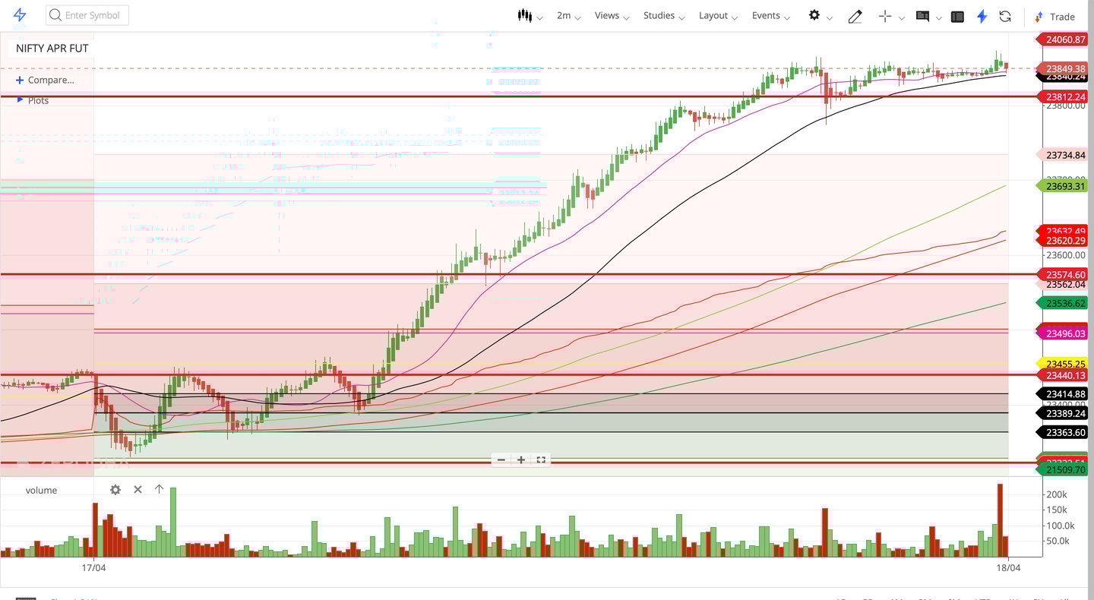Click the 18/04 date marker
The height and width of the screenshot is (600, 1094).
coord(1008,567)
